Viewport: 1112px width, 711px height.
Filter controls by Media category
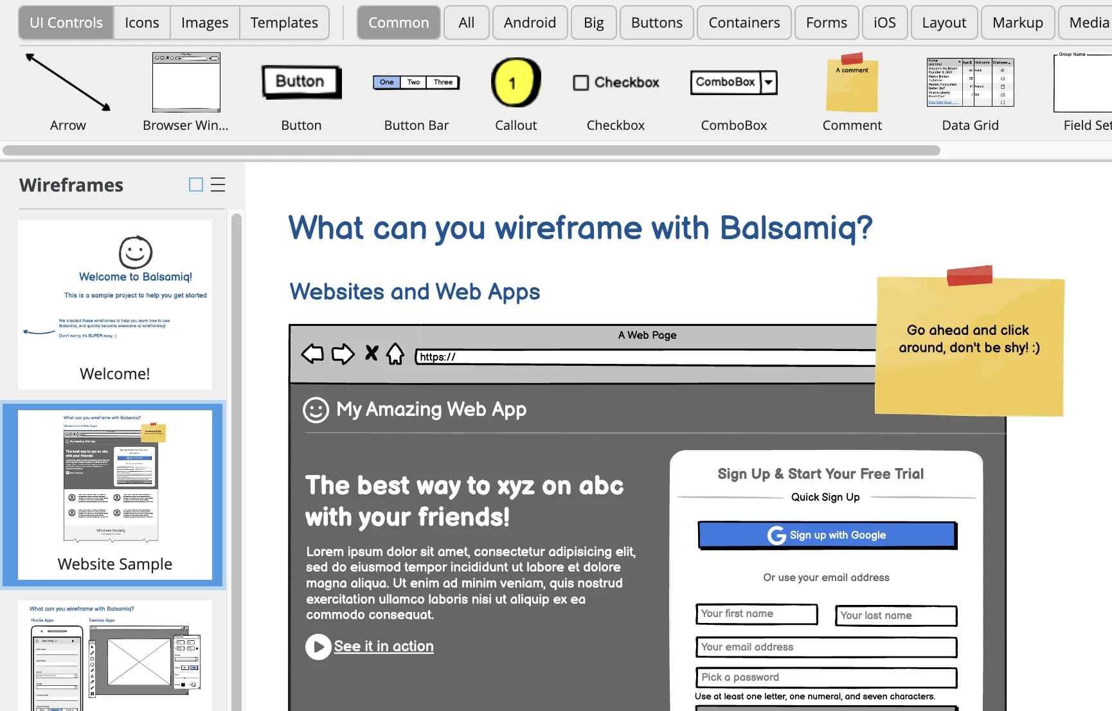coord(1086,22)
